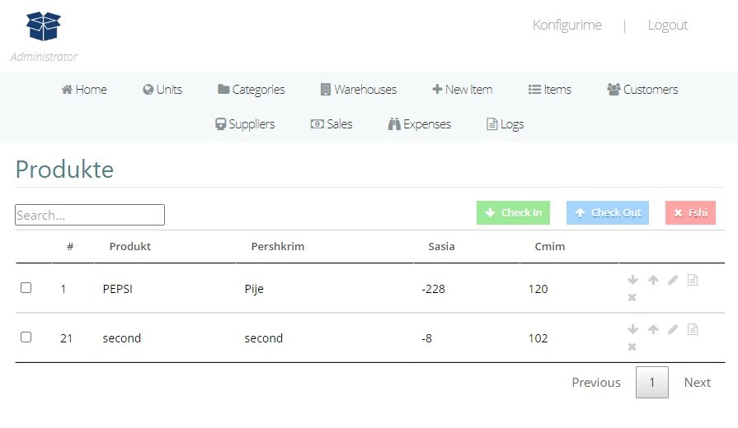Click the up-arrow icon in second product row
The image size is (738, 428).
pyautogui.click(x=653, y=329)
